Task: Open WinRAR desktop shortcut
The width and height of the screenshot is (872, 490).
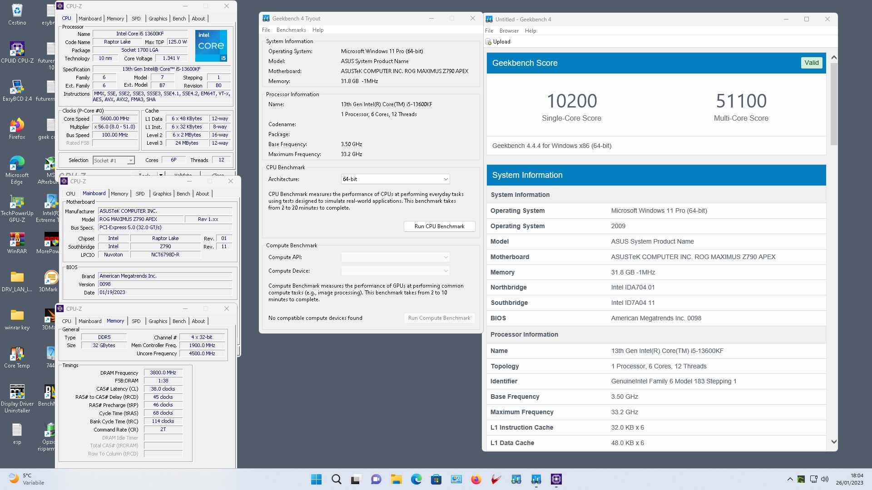Action: (17, 243)
